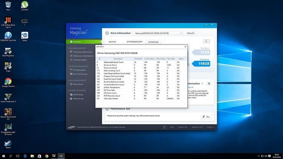Open the Samsung SSD 850 EVO drive dropdown

tap(158, 33)
